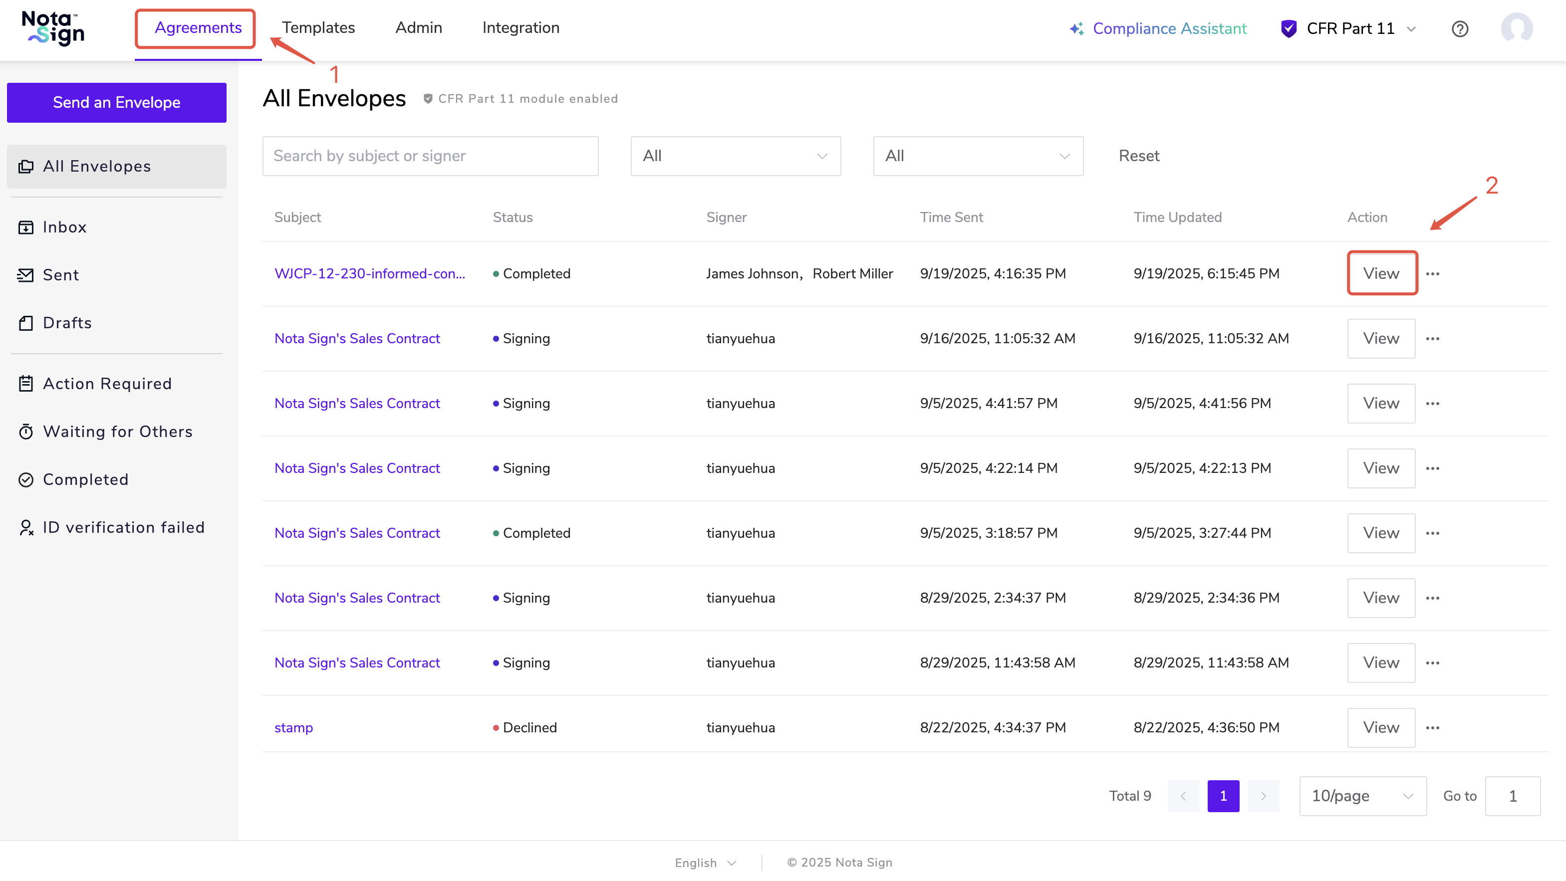
Task: Change the 10/page size selector
Action: click(x=1362, y=795)
